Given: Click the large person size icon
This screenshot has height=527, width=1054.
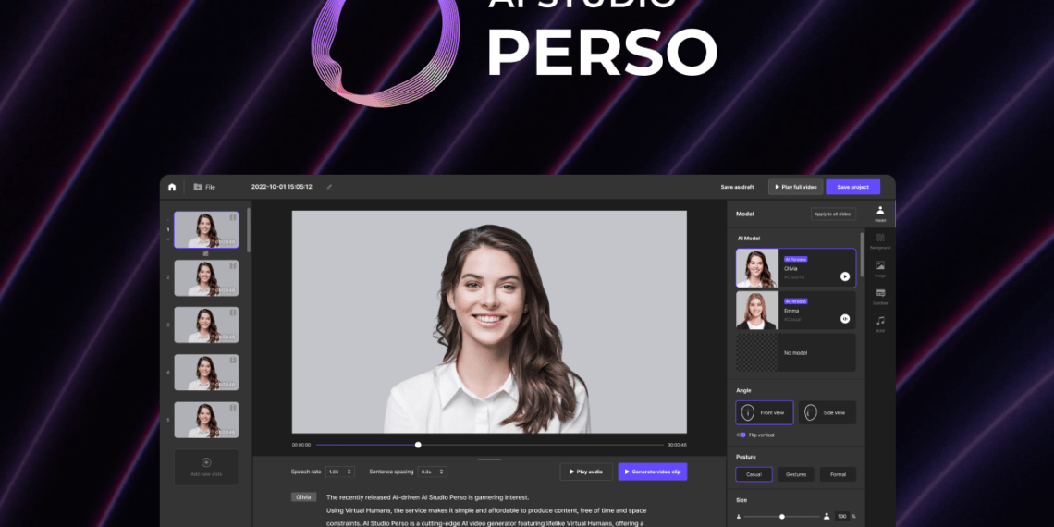Looking at the screenshot, I should 827,516.
